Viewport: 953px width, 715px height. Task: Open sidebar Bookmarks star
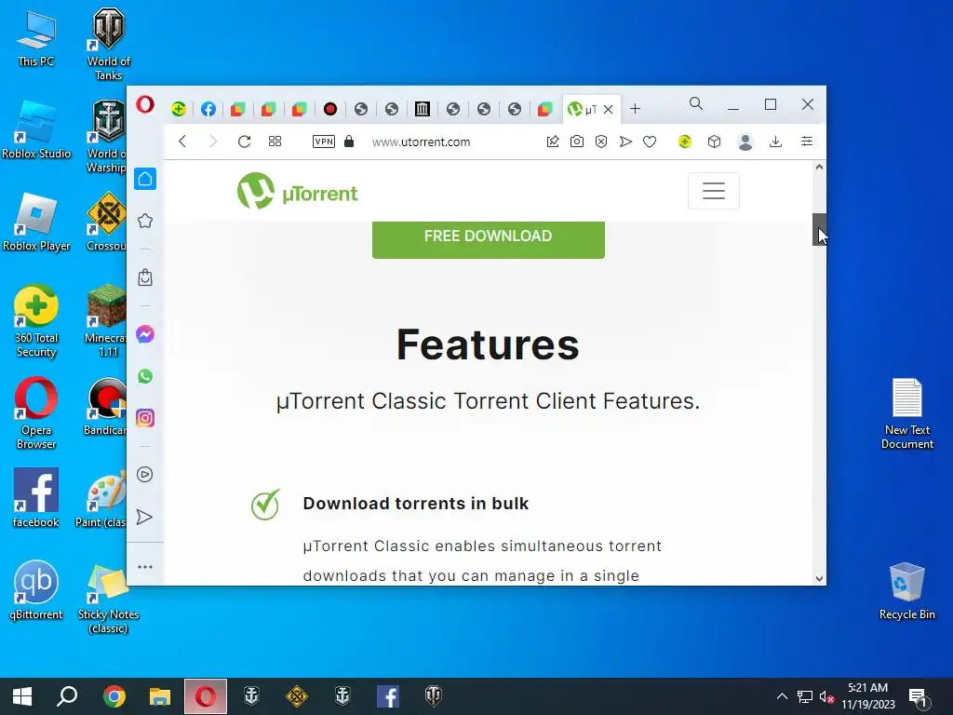pos(144,221)
